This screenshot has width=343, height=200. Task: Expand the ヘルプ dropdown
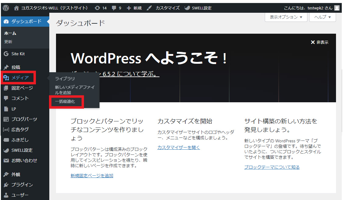click(x=322, y=17)
